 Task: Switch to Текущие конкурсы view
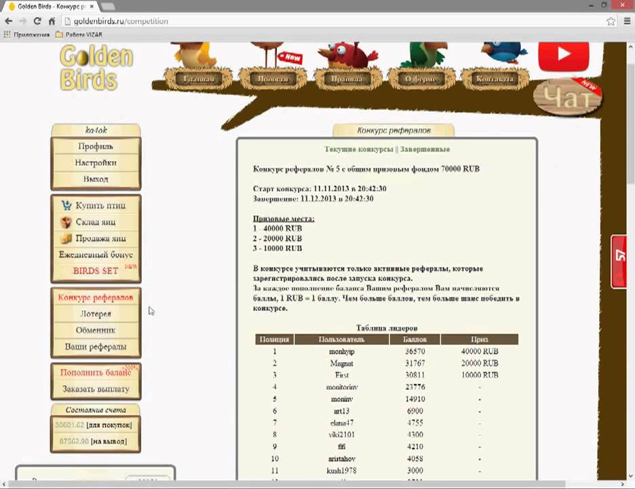[x=358, y=149]
